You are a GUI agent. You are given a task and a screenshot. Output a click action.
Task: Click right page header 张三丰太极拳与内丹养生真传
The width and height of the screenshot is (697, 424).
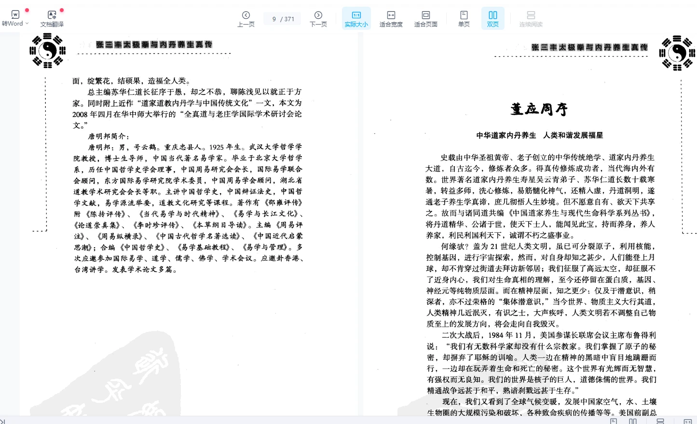click(x=589, y=47)
